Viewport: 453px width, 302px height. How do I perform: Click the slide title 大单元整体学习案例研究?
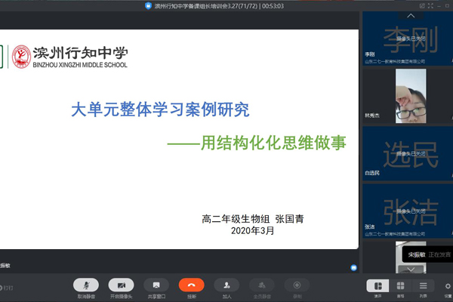[x=160, y=109]
